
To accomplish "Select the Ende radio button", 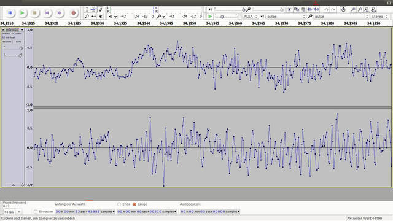I will [119, 204].
